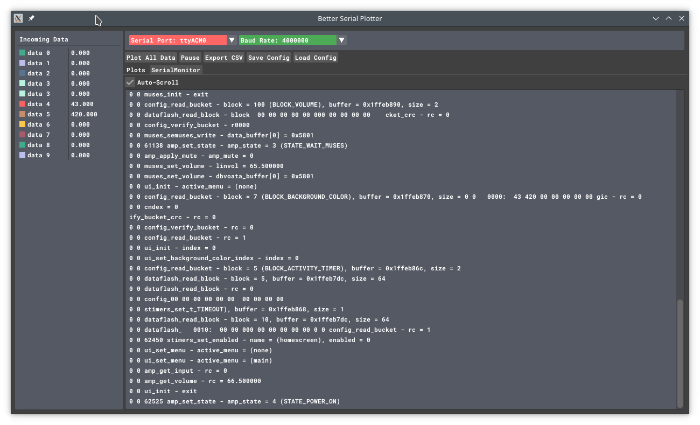
Task: Pause the serial data stream
Action: click(190, 58)
